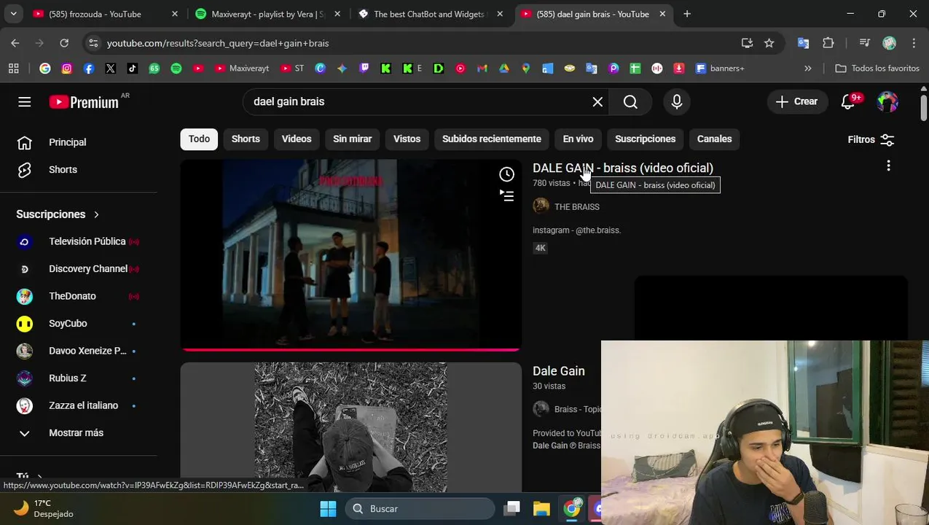Go back to the previous page

[x=15, y=43]
